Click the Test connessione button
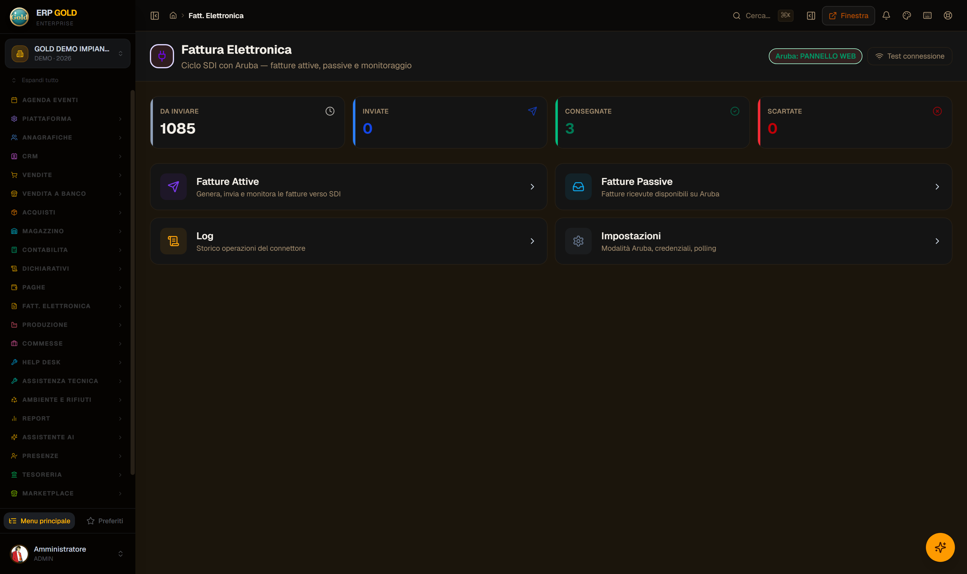The width and height of the screenshot is (967, 574). (909, 56)
